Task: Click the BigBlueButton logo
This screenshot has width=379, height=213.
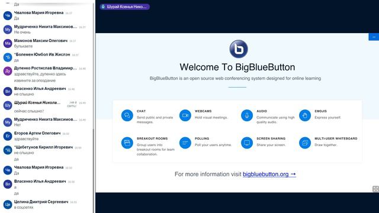Action: click(x=239, y=49)
